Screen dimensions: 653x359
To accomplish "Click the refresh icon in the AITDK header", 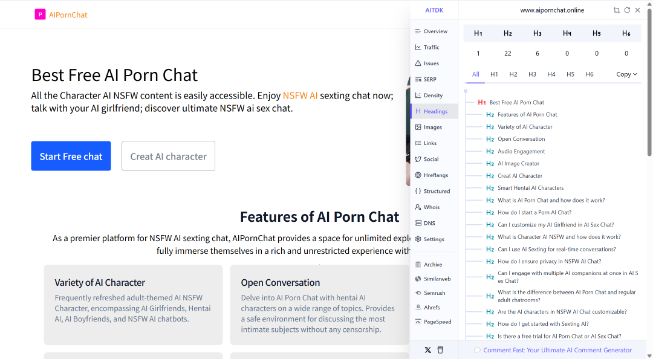I will click(627, 10).
